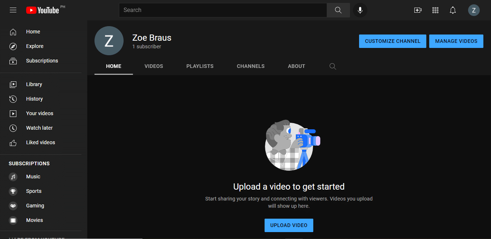Viewport: 491px width, 239px height.
Task: Open Subscriptions from the sidebar label
Action: pos(42,61)
